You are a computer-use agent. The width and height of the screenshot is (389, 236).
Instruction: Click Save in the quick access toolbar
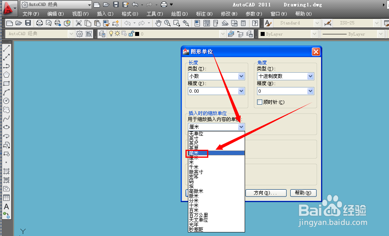116,4
